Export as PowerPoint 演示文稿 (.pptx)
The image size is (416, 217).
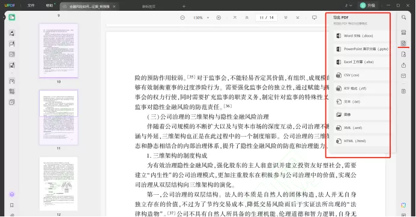[361, 49]
